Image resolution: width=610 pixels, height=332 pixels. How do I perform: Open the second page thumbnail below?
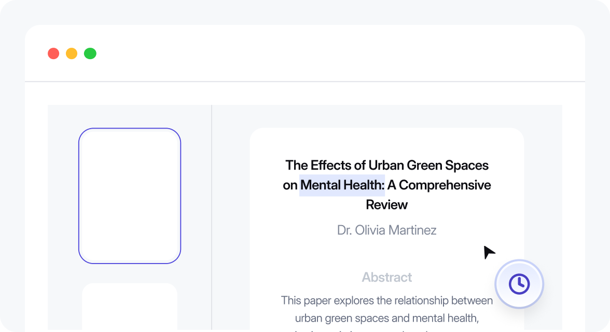pyautogui.click(x=130, y=307)
